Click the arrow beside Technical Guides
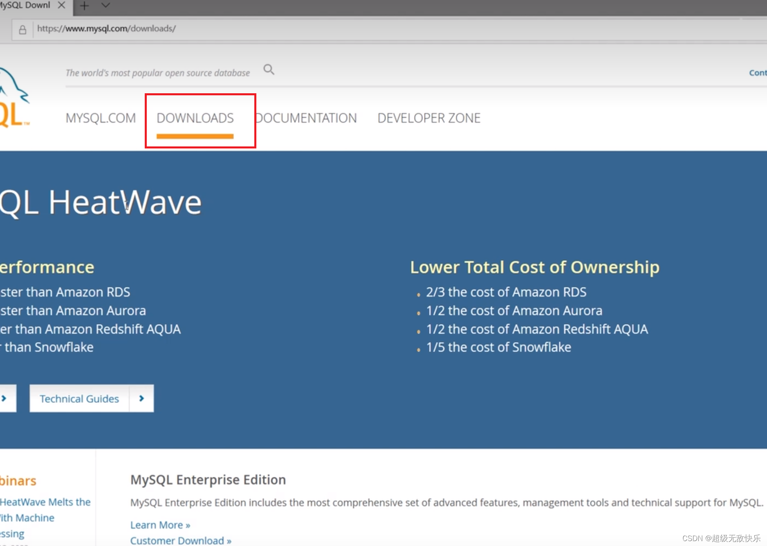 click(x=141, y=398)
